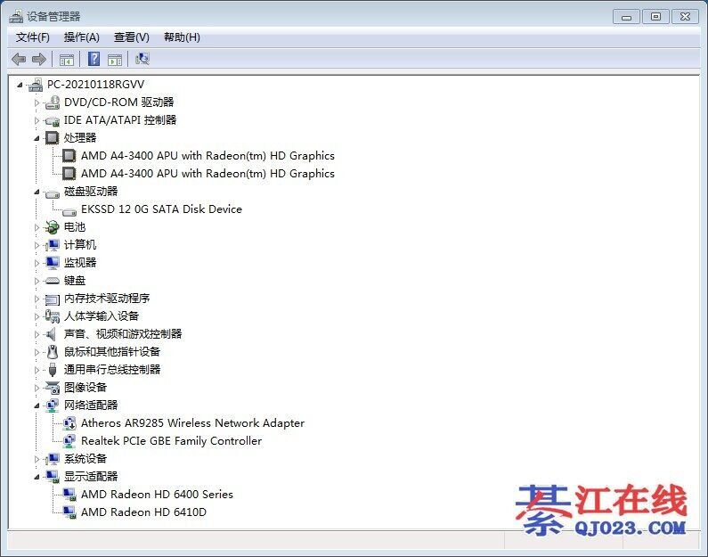Viewport: 708px width, 557px height.
Task: Select the 人体学输入设备 label
Action: click(102, 316)
